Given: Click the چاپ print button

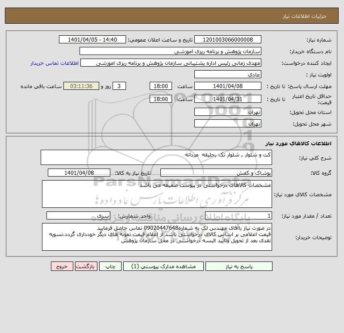Looking at the screenshot, I should coord(110,266).
